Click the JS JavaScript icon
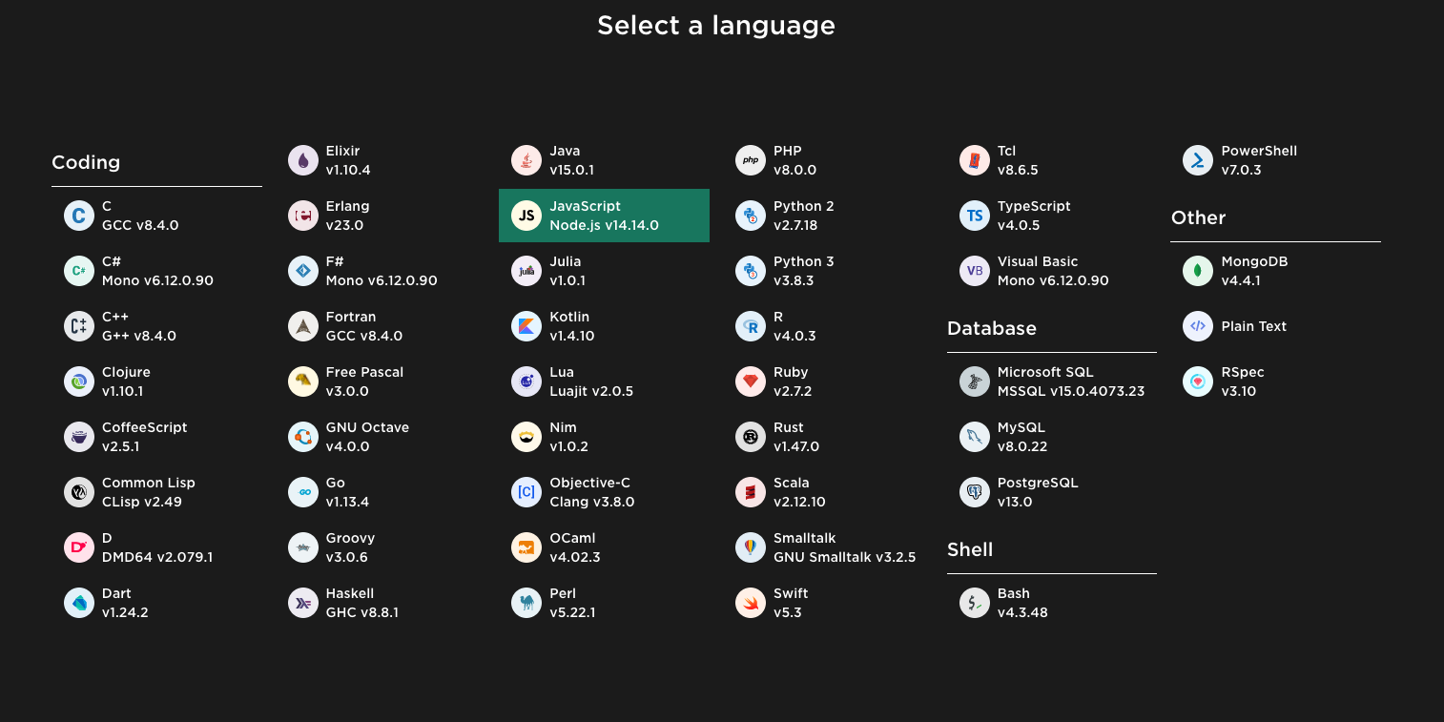Image resolution: width=1444 pixels, height=722 pixels. click(x=526, y=216)
